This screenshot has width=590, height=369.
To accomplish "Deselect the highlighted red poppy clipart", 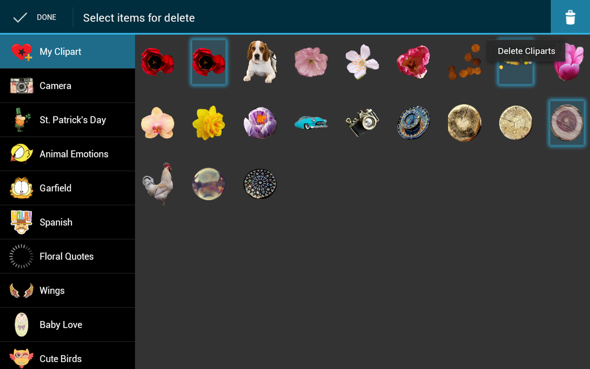I will (x=209, y=62).
